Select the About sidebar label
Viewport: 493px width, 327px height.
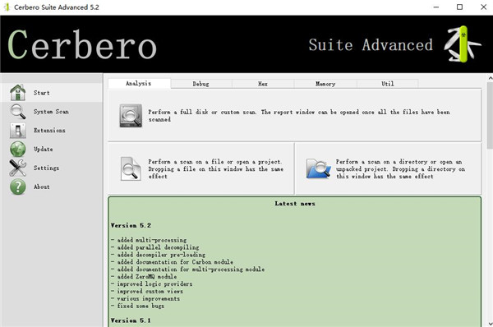point(42,187)
